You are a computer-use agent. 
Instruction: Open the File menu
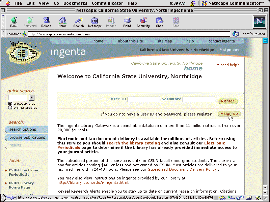18,3
